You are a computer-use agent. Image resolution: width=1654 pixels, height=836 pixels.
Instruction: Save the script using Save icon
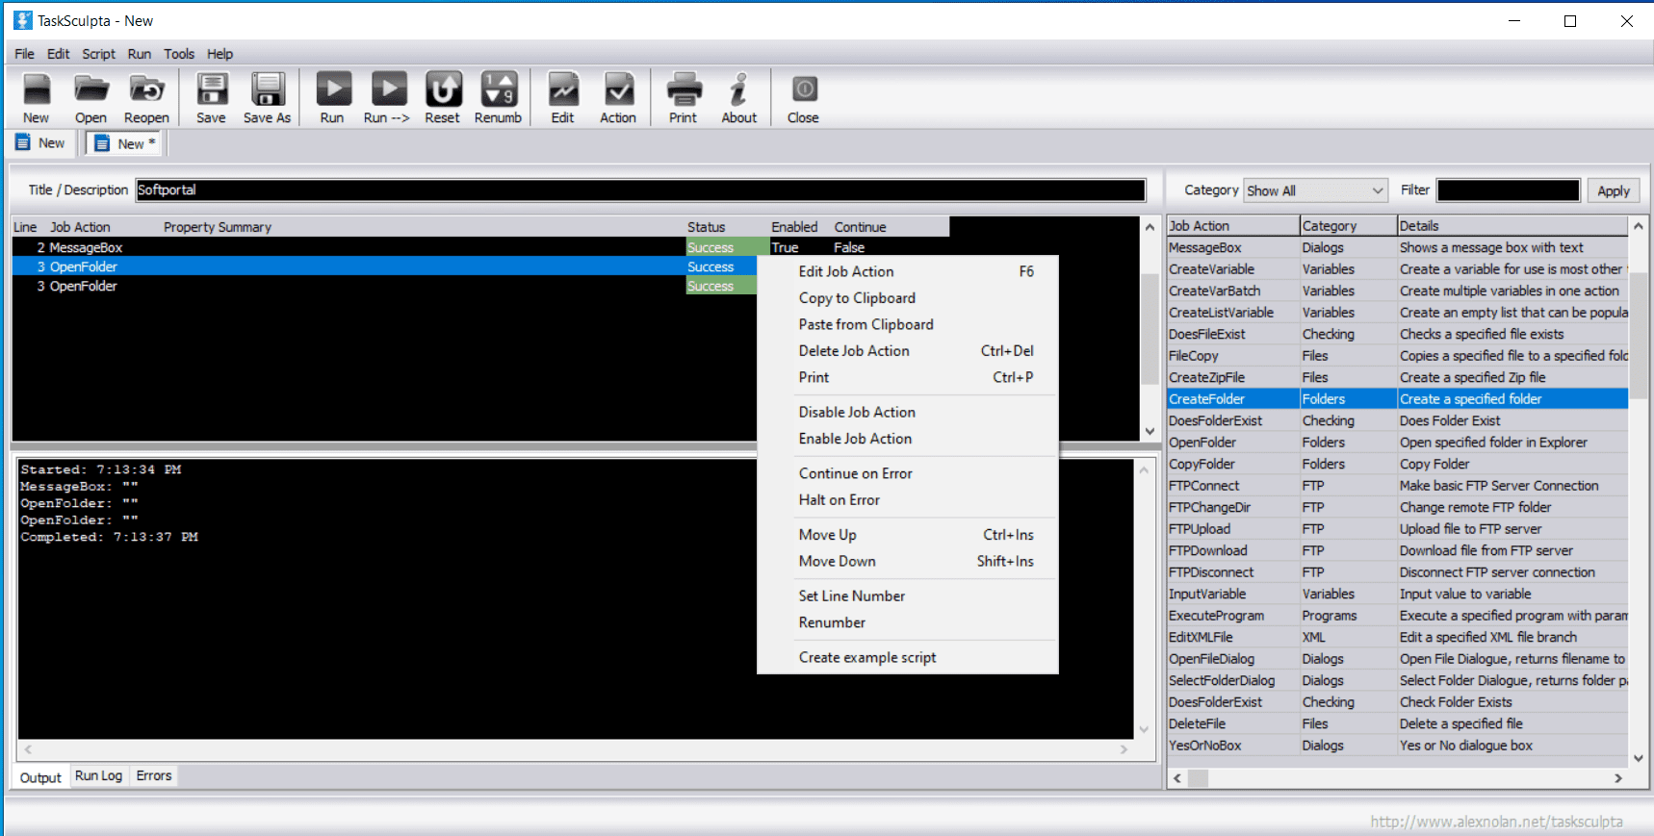(212, 98)
